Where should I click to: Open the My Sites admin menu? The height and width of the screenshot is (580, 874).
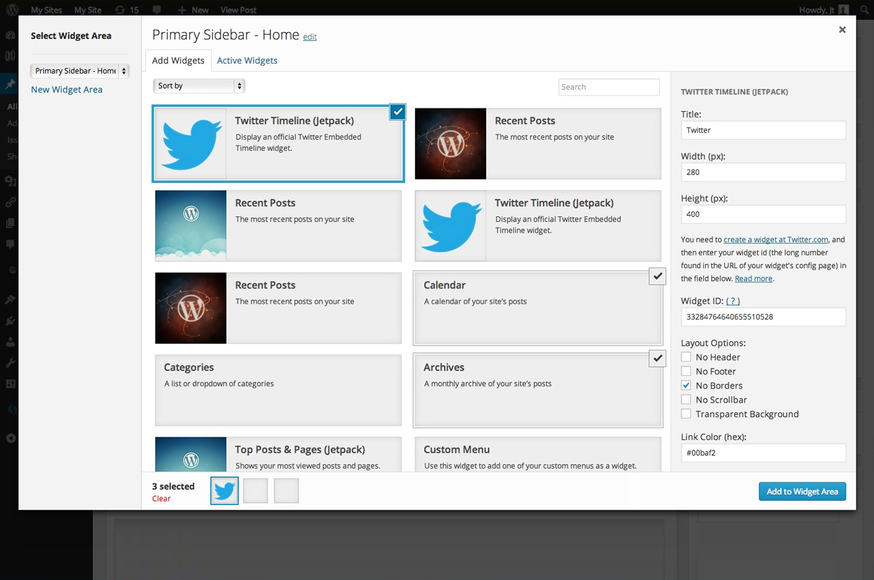(46, 10)
